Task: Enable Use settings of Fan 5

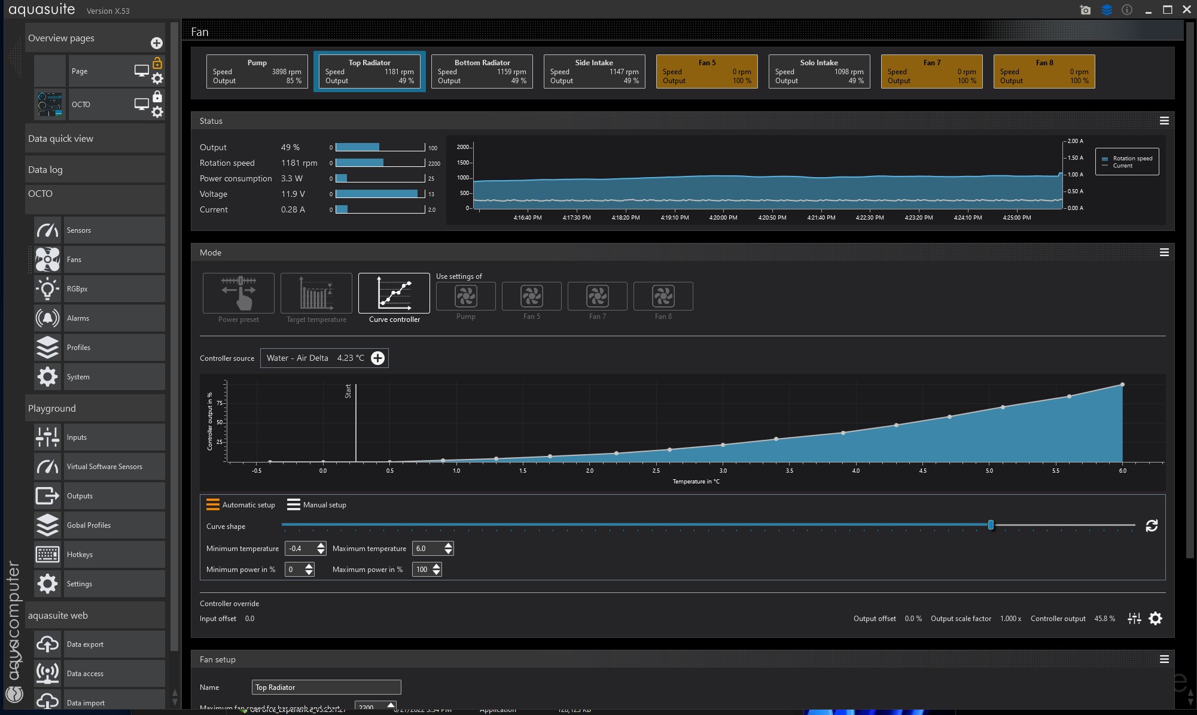Action: (531, 296)
